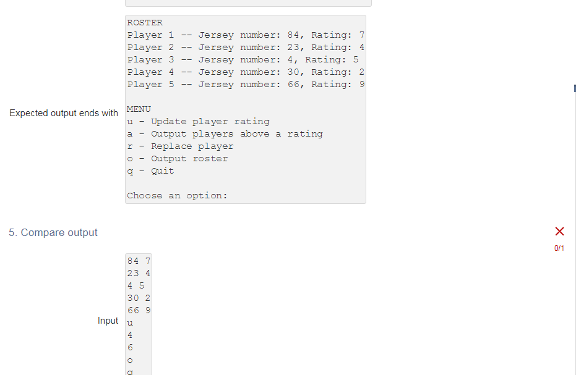Click the 'Expected output ends with' label
Image resolution: width=576 pixels, height=375 pixels.
point(63,113)
